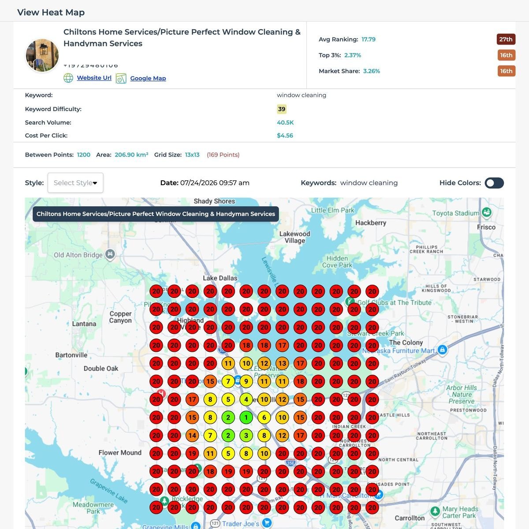Screen dimensions: 529x529
Task: Click the Old Alton Bridge camera pin
Action: click(x=110, y=254)
